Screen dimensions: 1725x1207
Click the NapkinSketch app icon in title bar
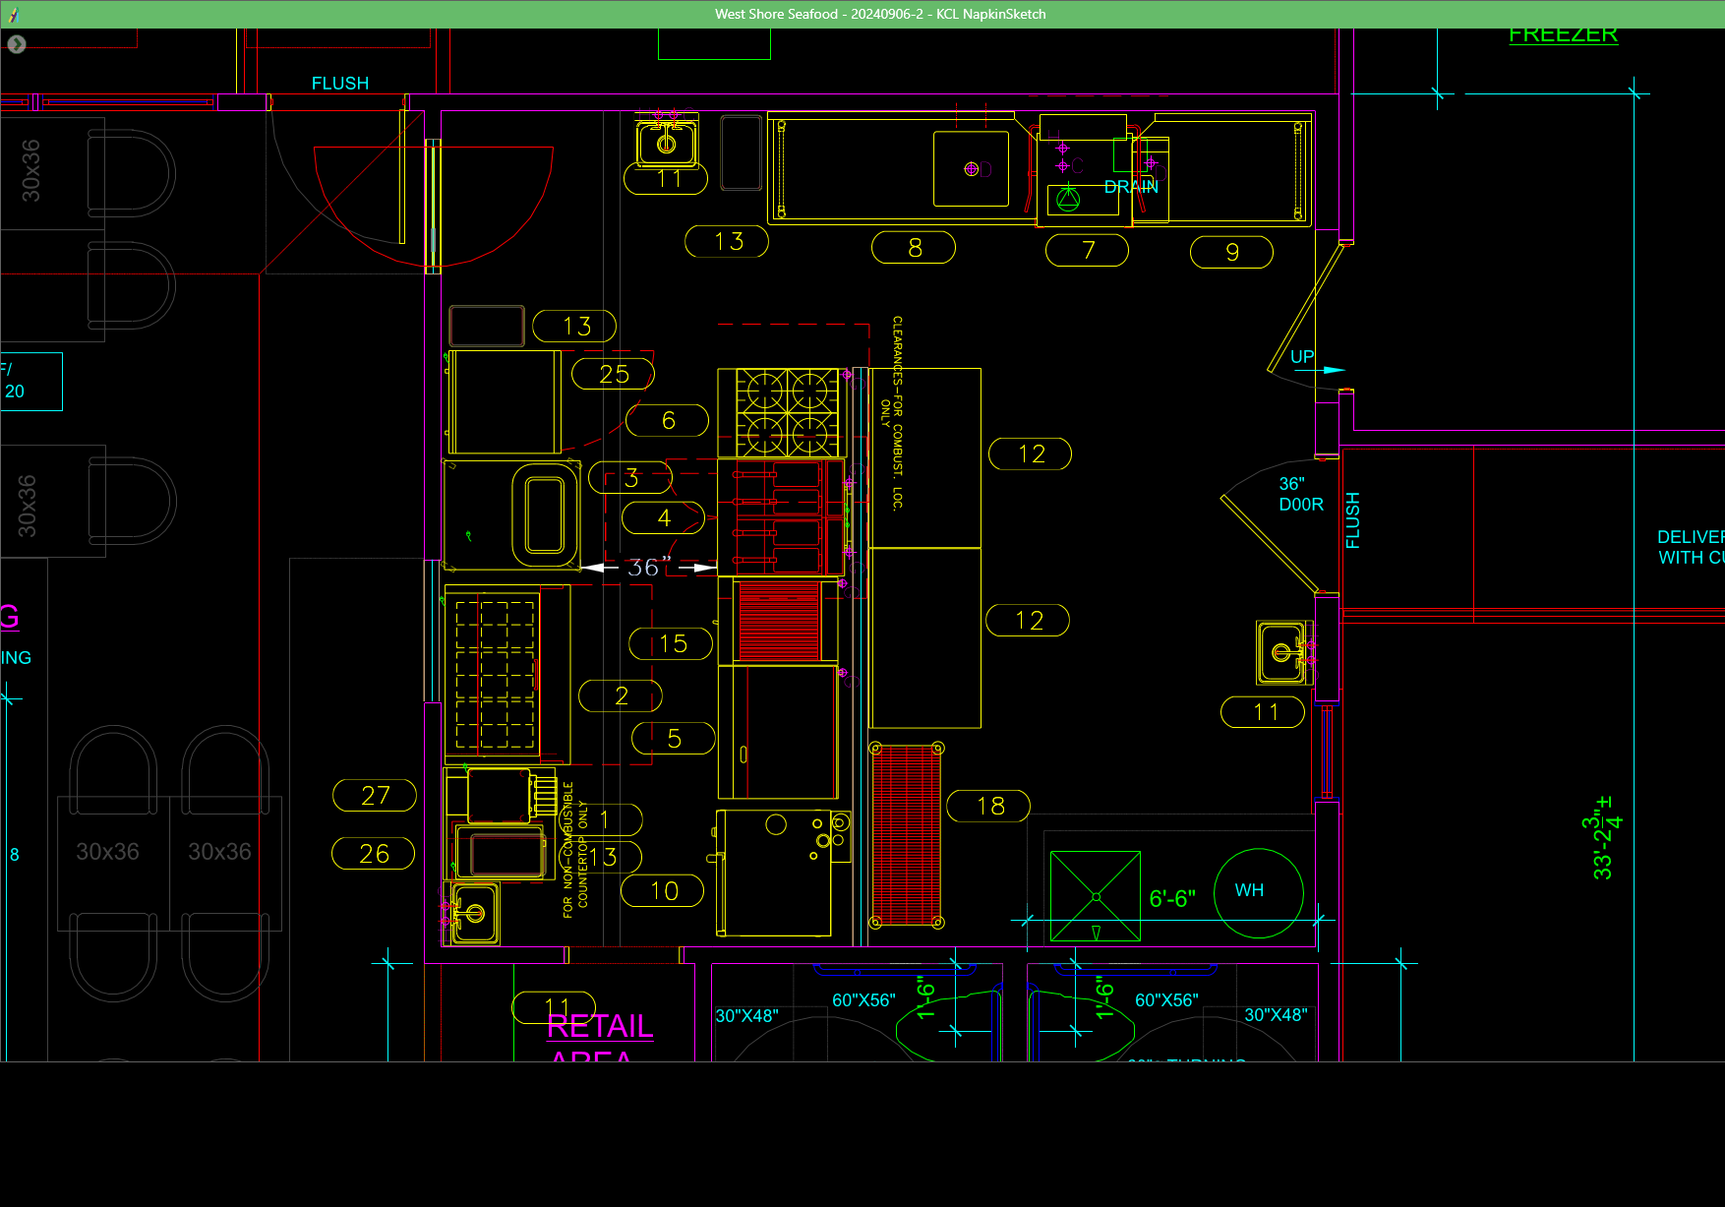click(14, 14)
